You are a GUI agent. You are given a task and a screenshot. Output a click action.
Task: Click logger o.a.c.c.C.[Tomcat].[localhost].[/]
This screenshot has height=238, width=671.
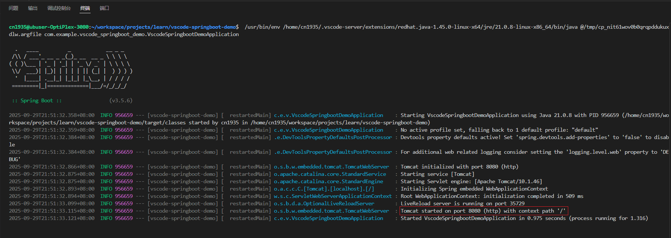324,189
